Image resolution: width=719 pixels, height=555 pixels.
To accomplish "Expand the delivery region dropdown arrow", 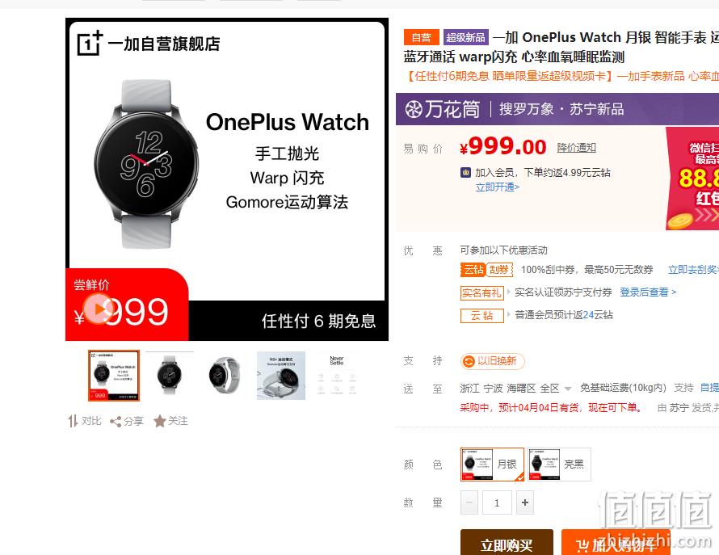I will tap(568, 389).
